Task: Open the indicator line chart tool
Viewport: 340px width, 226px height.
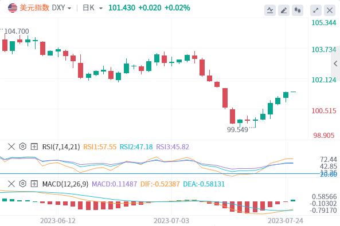Action: pyautogui.click(x=270, y=10)
